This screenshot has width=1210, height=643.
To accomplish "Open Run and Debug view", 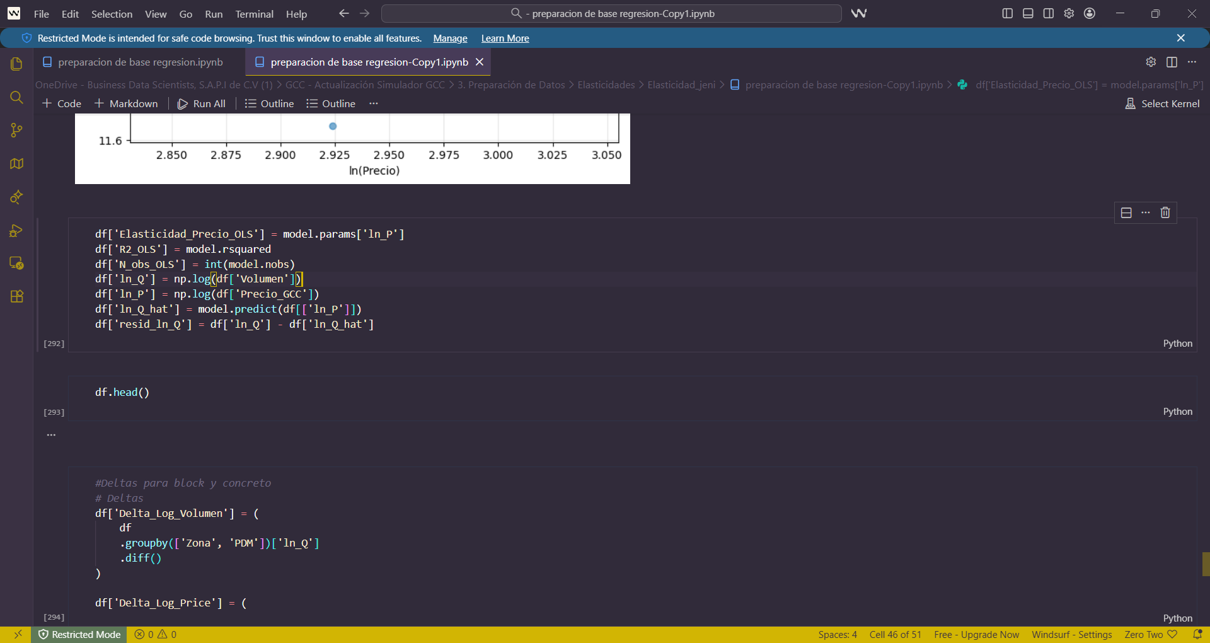I will point(16,231).
